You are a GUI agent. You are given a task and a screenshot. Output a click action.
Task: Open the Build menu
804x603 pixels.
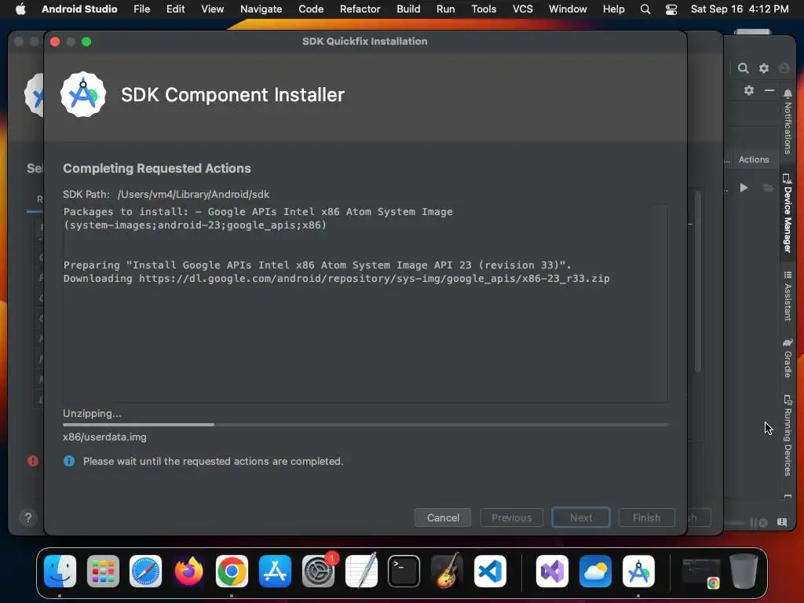point(408,9)
